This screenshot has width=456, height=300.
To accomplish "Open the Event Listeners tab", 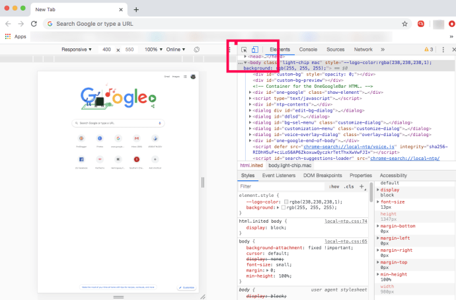I will coord(278,175).
